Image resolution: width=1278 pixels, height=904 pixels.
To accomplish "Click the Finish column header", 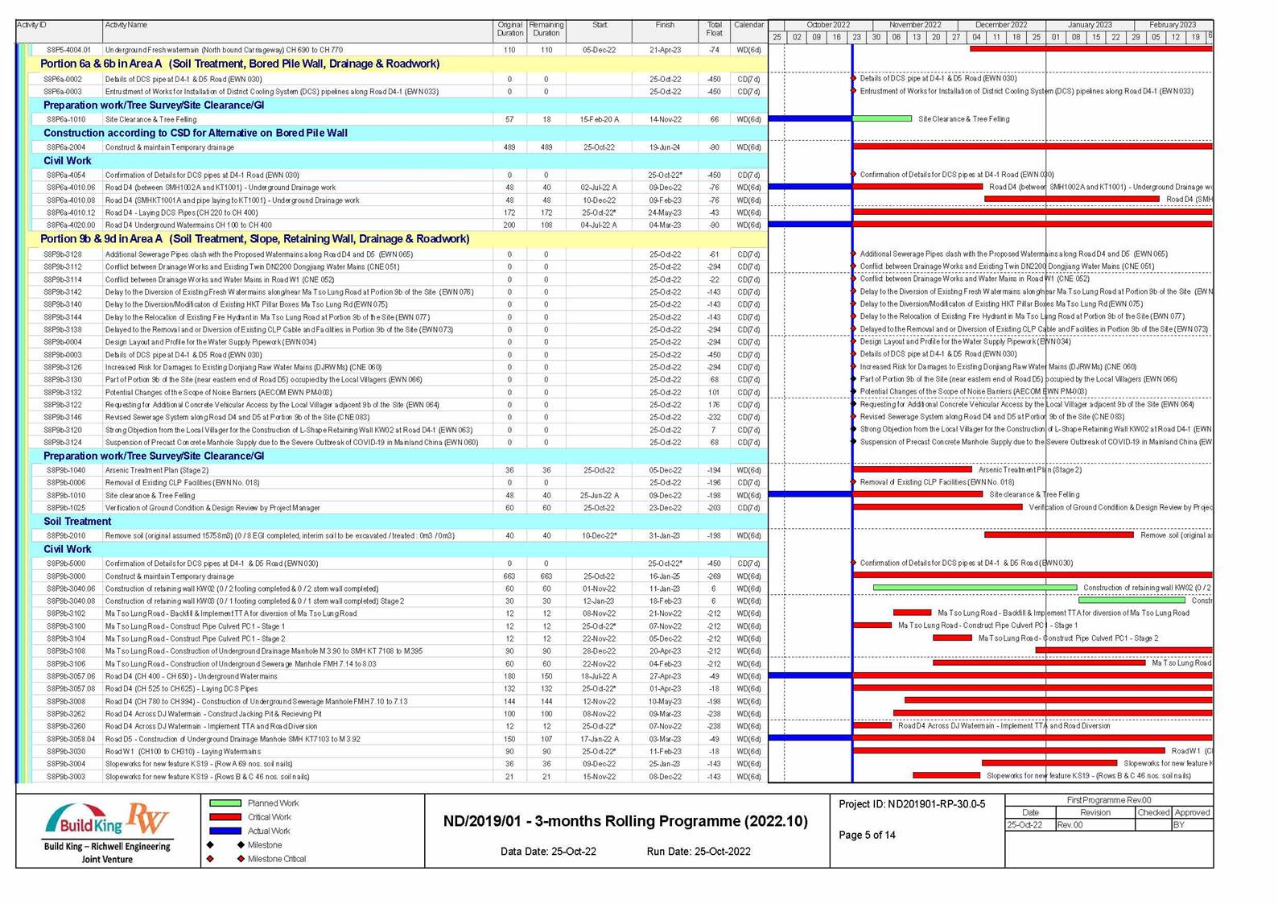I will click(x=665, y=31).
